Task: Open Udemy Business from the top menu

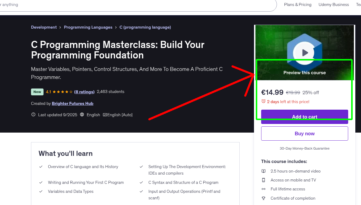Action: click(x=334, y=4)
